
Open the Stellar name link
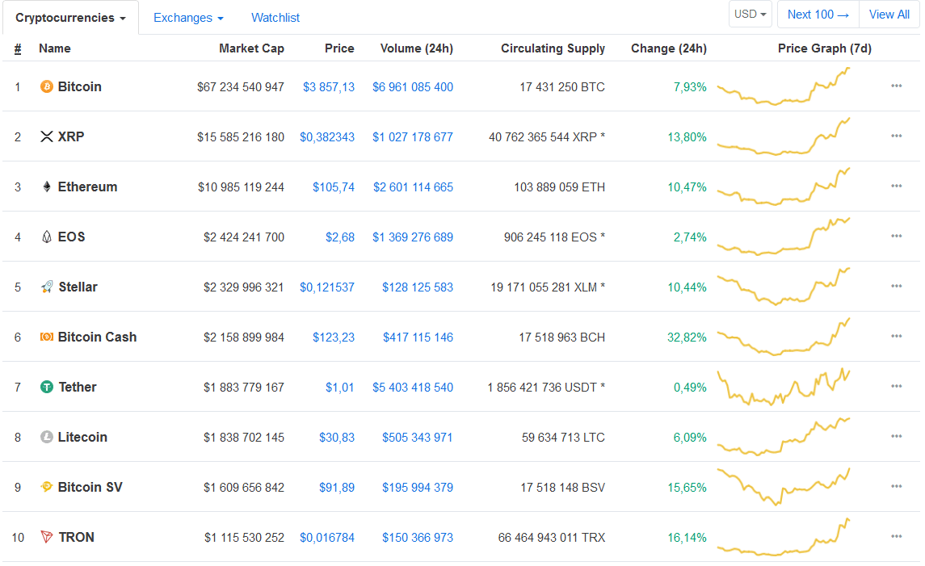coord(78,287)
